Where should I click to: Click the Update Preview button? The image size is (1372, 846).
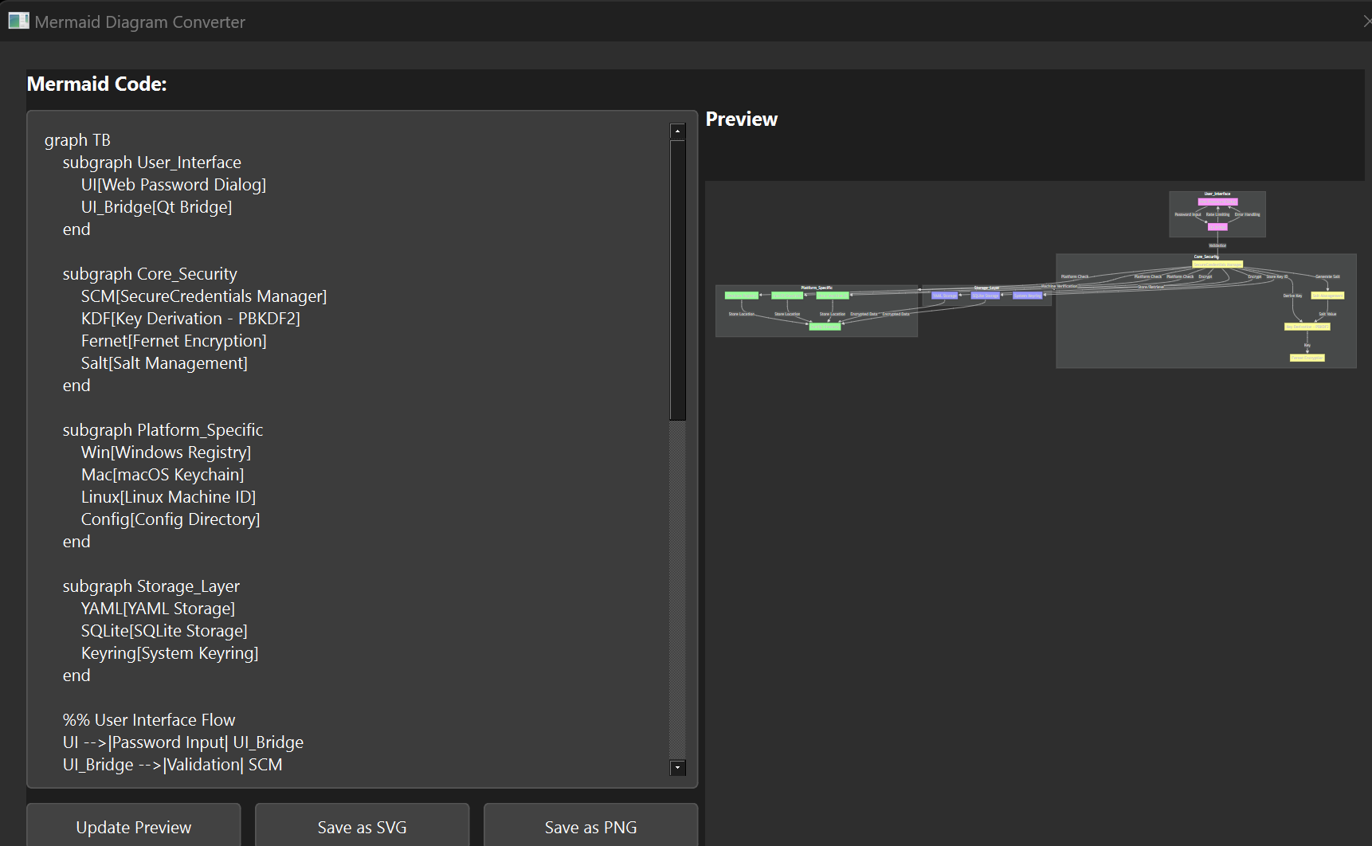pyautogui.click(x=134, y=826)
